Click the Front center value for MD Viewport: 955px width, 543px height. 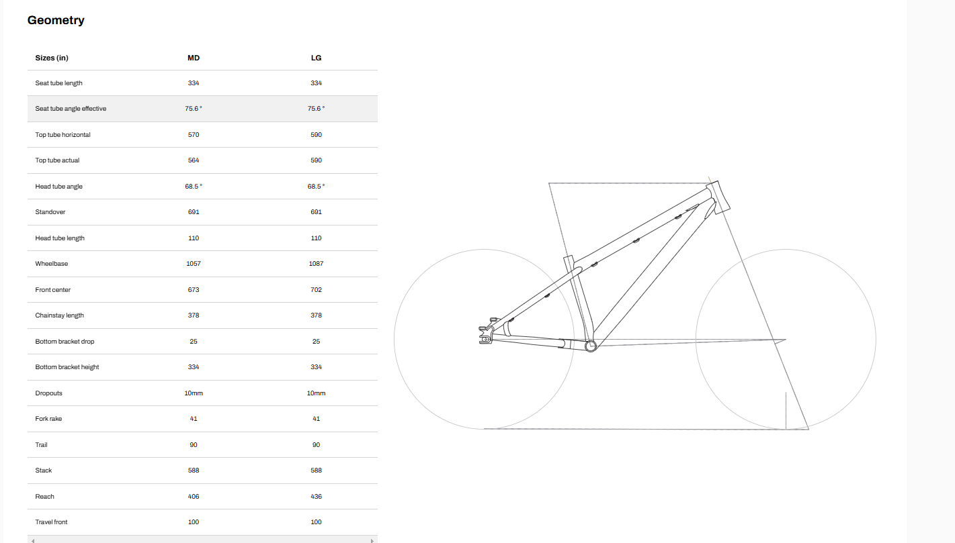[x=194, y=290]
